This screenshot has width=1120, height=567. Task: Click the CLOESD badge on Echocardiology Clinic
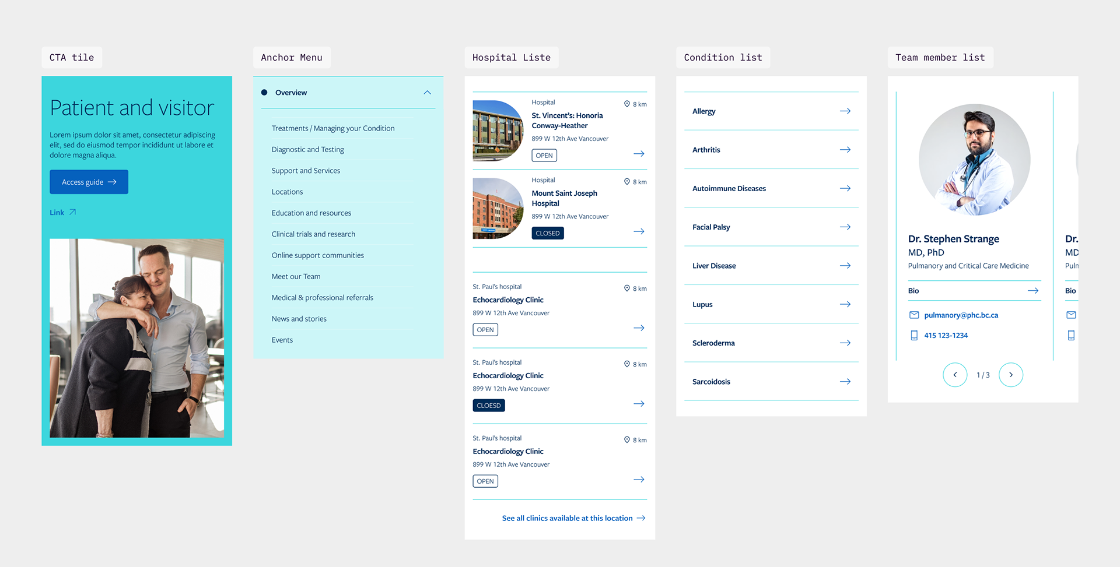click(x=489, y=406)
